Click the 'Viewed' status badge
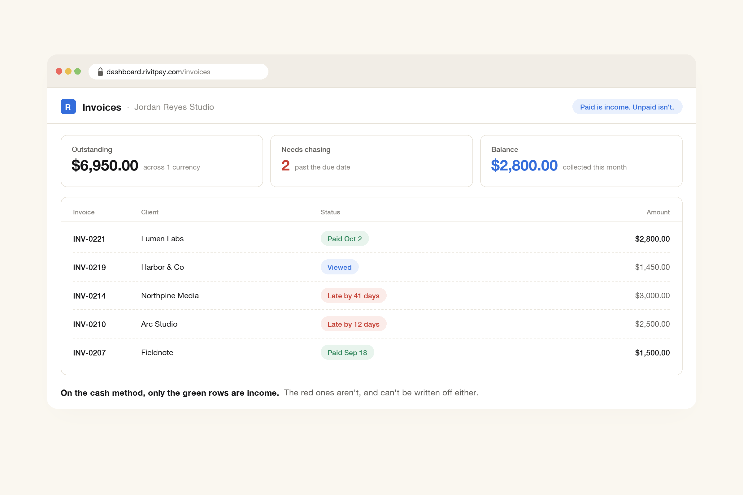The image size is (743, 495). click(x=340, y=267)
